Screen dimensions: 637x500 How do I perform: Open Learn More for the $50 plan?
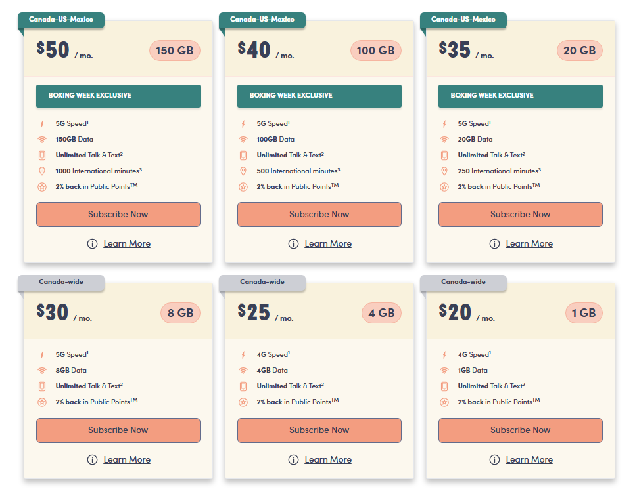tap(127, 243)
